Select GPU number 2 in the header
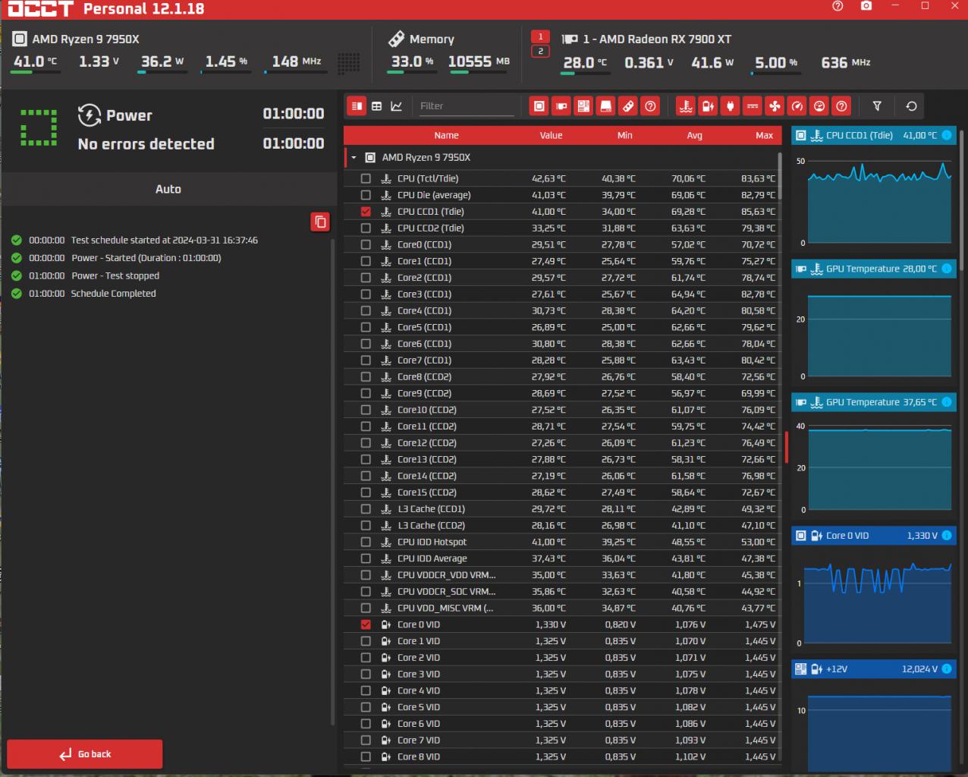 pos(540,52)
